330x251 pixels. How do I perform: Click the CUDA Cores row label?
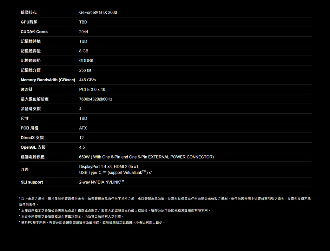coord(34,32)
